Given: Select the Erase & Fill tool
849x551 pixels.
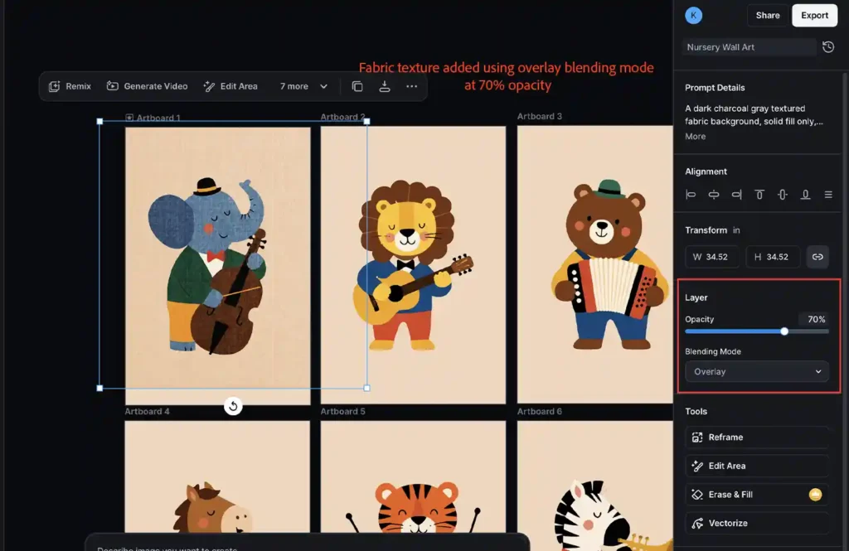Looking at the screenshot, I should pos(756,494).
